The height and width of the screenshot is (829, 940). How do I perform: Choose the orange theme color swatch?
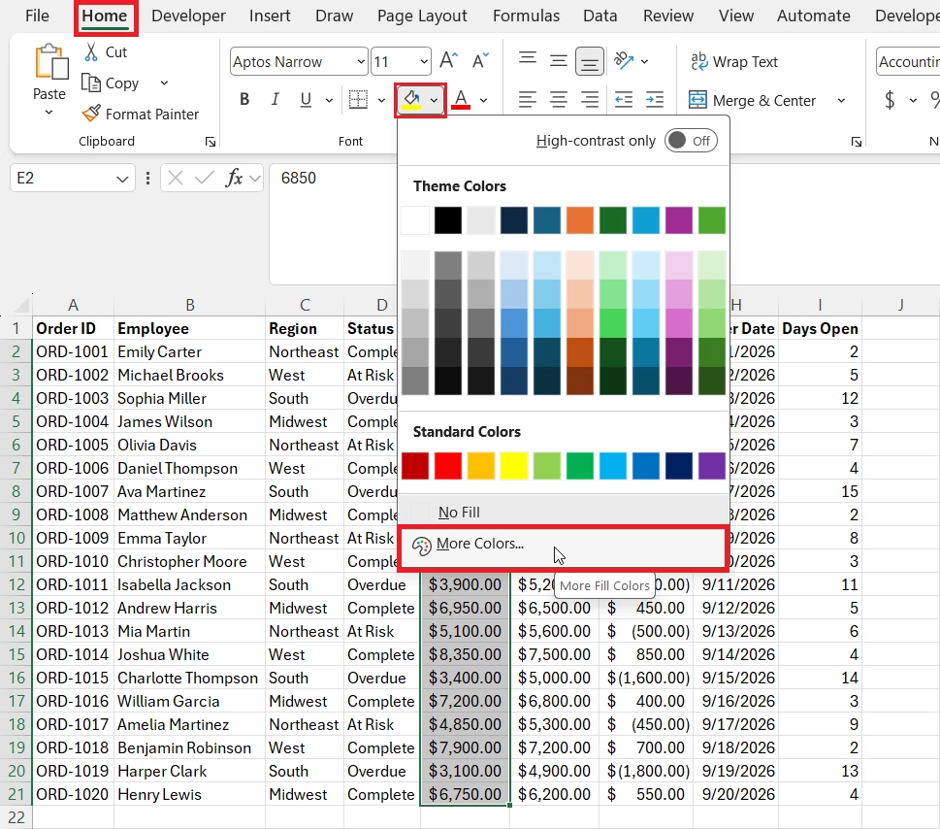(x=580, y=220)
